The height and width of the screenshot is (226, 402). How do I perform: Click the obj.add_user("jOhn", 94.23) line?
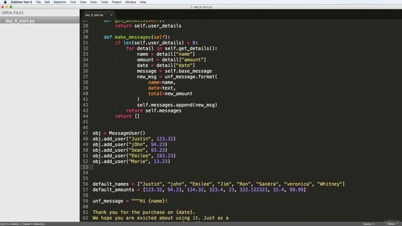130,144
